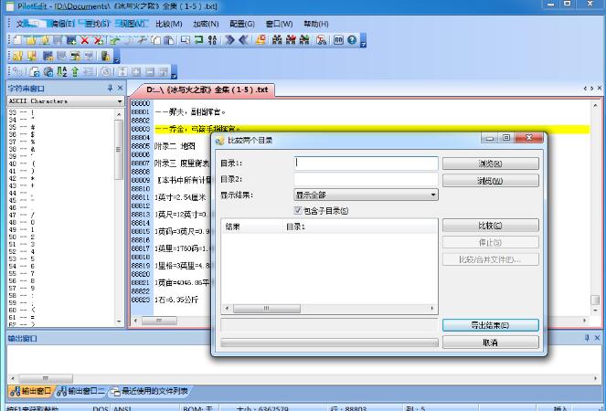Click the green Undo arrow icon
The height and width of the screenshot is (411, 606).
(x=115, y=40)
